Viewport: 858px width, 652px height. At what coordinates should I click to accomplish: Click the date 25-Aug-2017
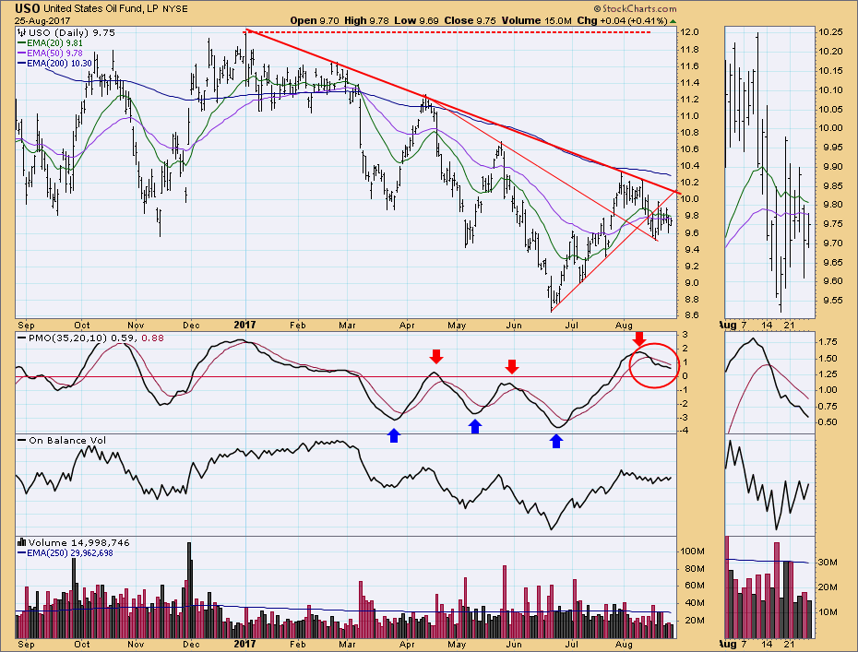point(42,21)
